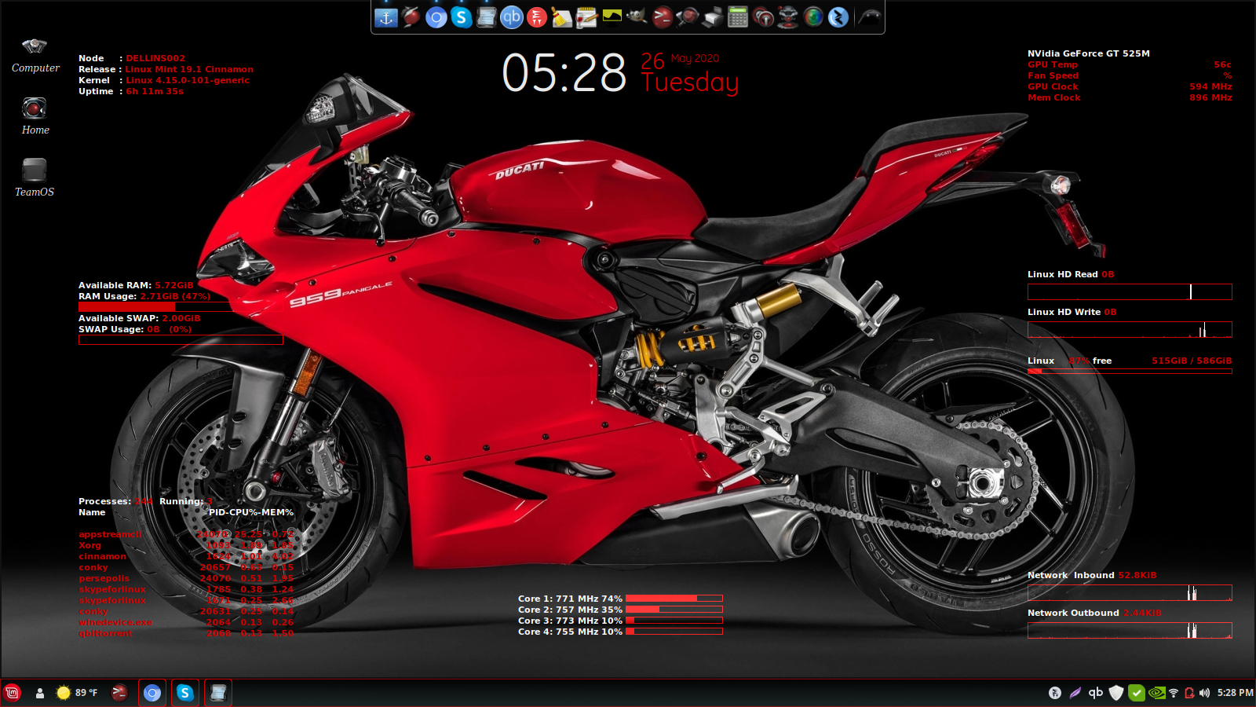The image size is (1256, 707).
Task: Switch to the file manager taskbar window
Action: tap(218, 693)
